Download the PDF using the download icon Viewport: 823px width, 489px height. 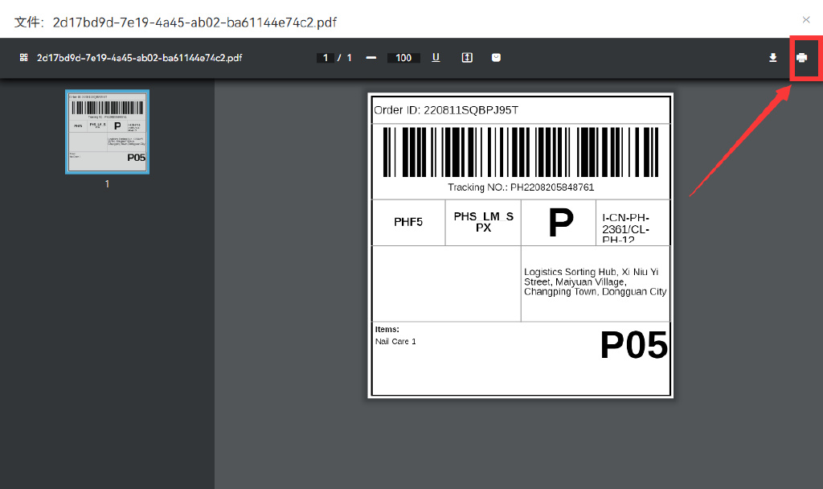tap(773, 57)
